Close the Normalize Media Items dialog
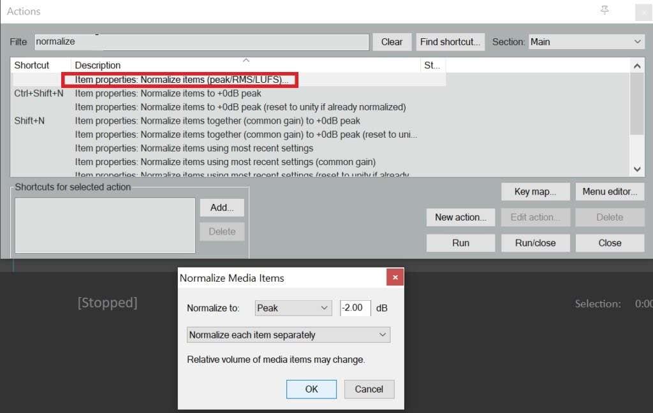The height and width of the screenshot is (413, 653). click(x=395, y=277)
